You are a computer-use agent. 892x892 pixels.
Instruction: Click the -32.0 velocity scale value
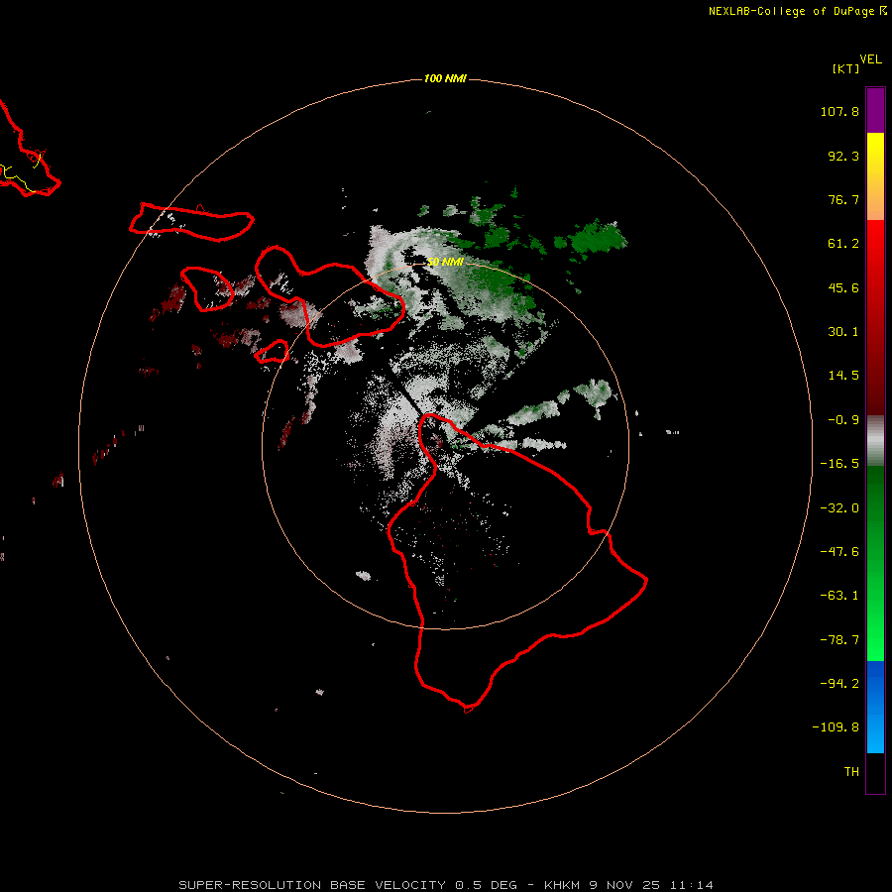click(839, 508)
